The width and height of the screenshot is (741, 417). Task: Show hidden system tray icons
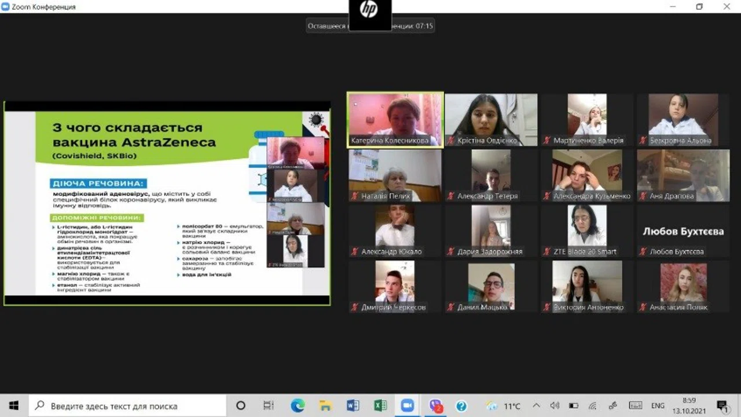(536, 405)
